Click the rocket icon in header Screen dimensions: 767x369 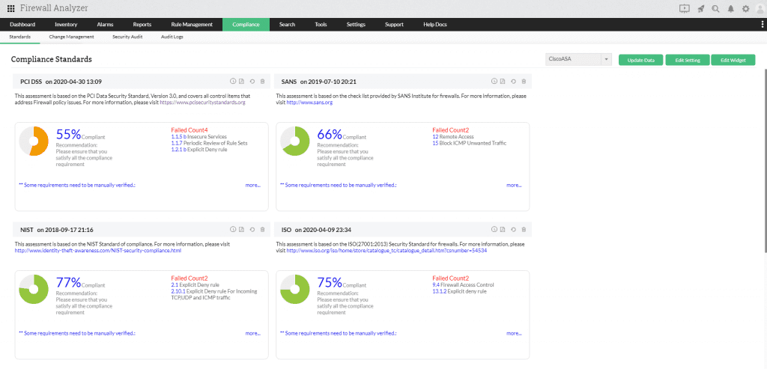(700, 8)
